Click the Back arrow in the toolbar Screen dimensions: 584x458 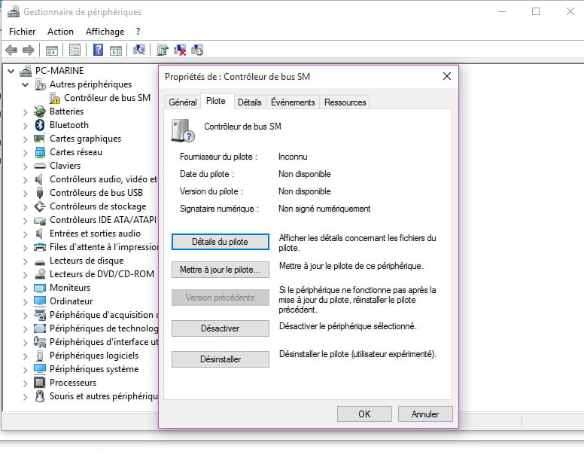11,50
